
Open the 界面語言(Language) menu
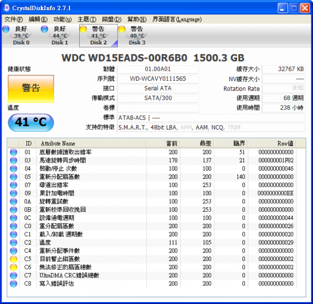coord(177,20)
